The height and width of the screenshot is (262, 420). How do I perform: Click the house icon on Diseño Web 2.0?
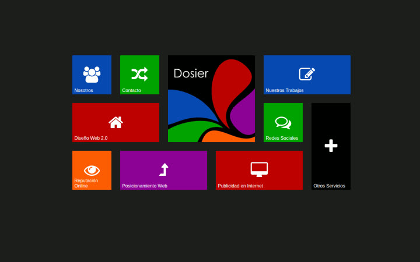point(116,122)
